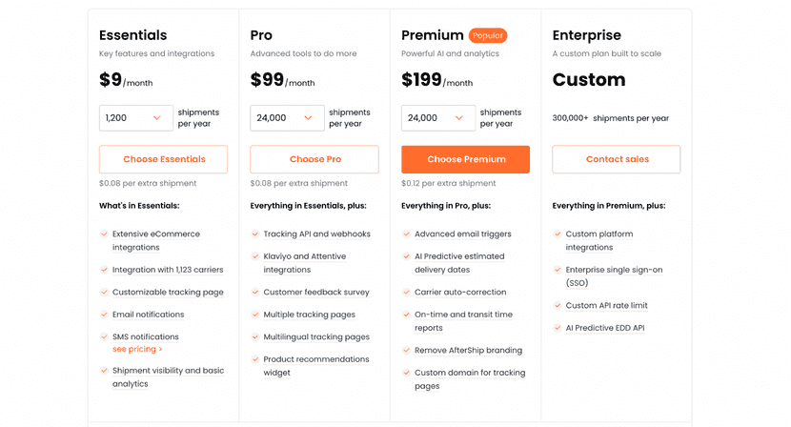Click checkmark icon beside Extensive eCommerce integrations
Image resolution: width=791 pixels, height=427 pixels.
click(104, 234)
